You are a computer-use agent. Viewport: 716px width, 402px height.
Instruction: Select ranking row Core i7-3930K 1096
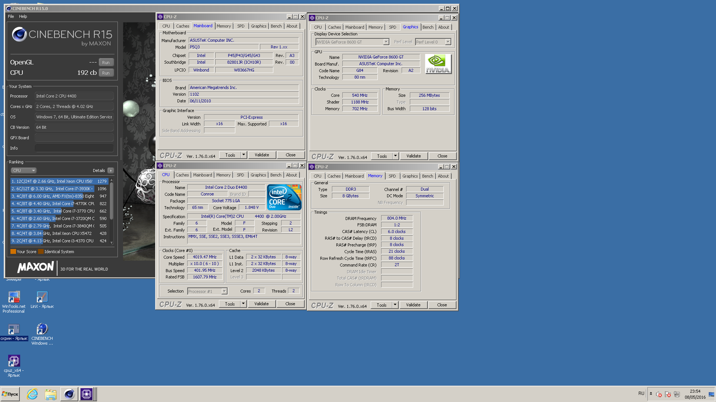click(59, 189)
